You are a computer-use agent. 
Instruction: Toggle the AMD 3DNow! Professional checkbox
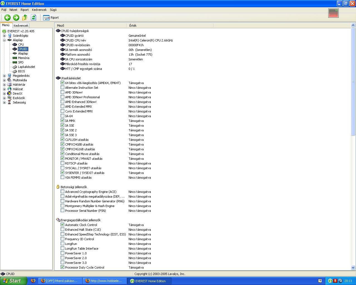(62, 97)
